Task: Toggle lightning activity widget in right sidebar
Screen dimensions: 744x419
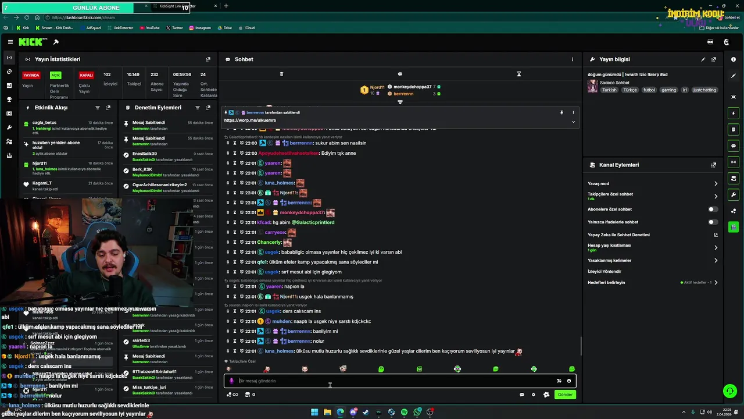Action: click(734, 113)
